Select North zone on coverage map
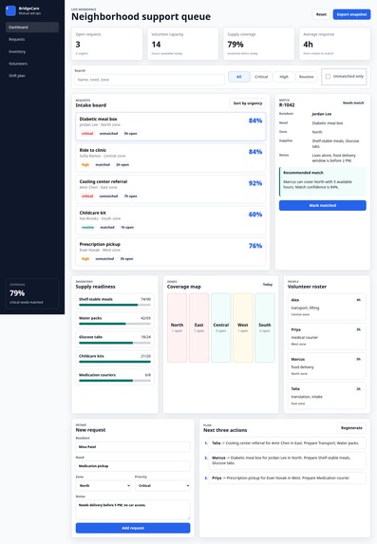 point(177,328)
